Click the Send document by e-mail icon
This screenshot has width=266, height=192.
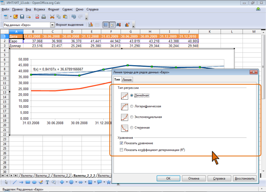click(28, 17)
